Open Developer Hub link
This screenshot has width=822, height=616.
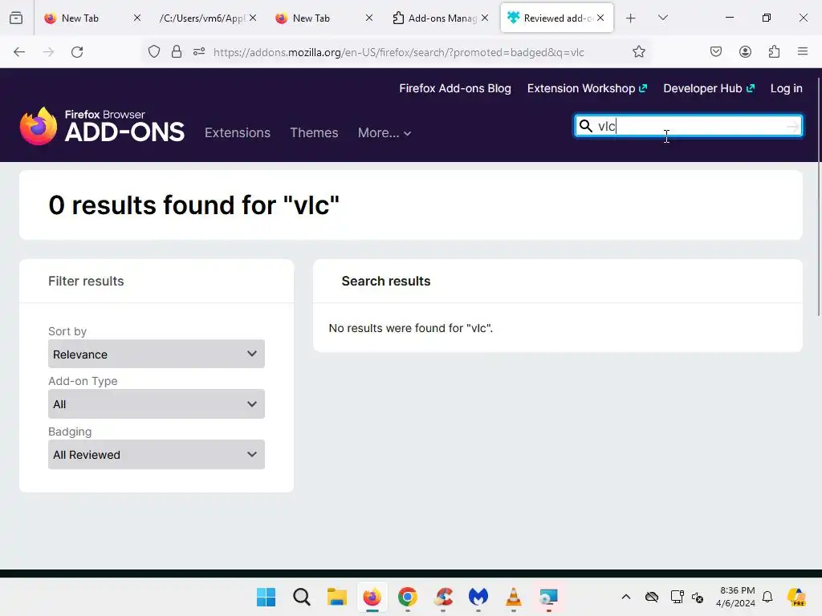709,88
